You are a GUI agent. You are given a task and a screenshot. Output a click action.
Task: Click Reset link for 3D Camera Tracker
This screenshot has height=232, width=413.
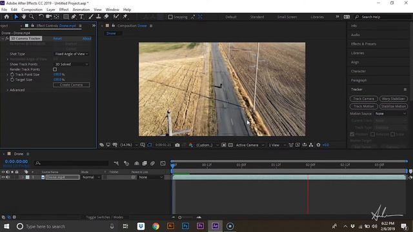click(57, 39)
